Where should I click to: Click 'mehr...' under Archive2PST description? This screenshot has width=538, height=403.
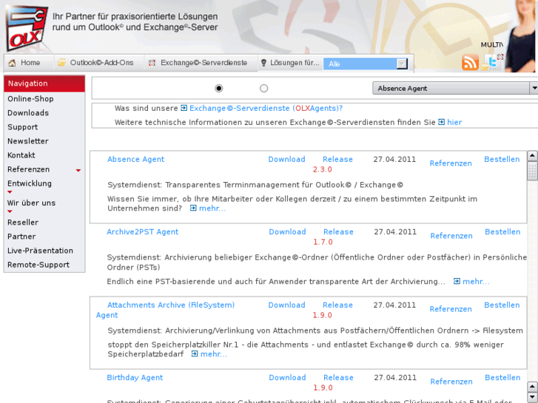(x=476, y=281)
